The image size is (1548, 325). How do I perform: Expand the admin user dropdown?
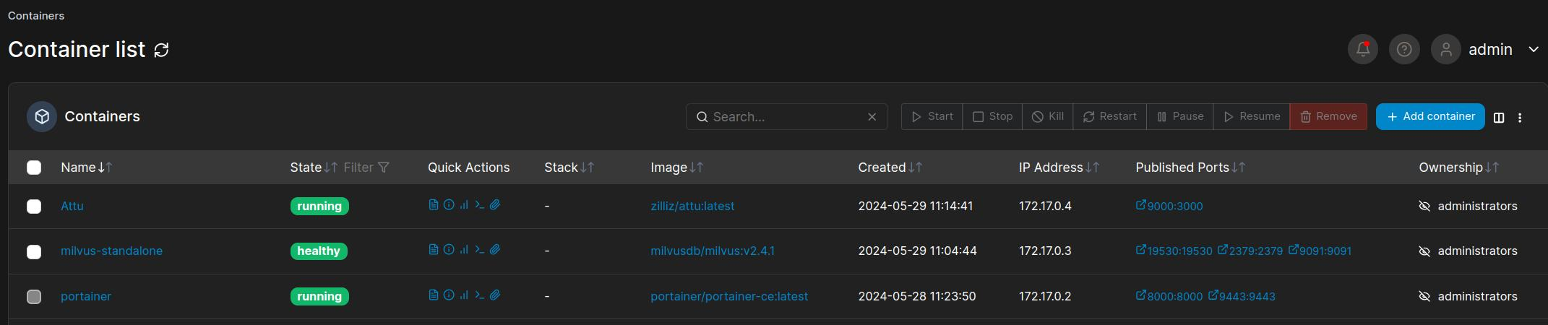point(1533,50)
